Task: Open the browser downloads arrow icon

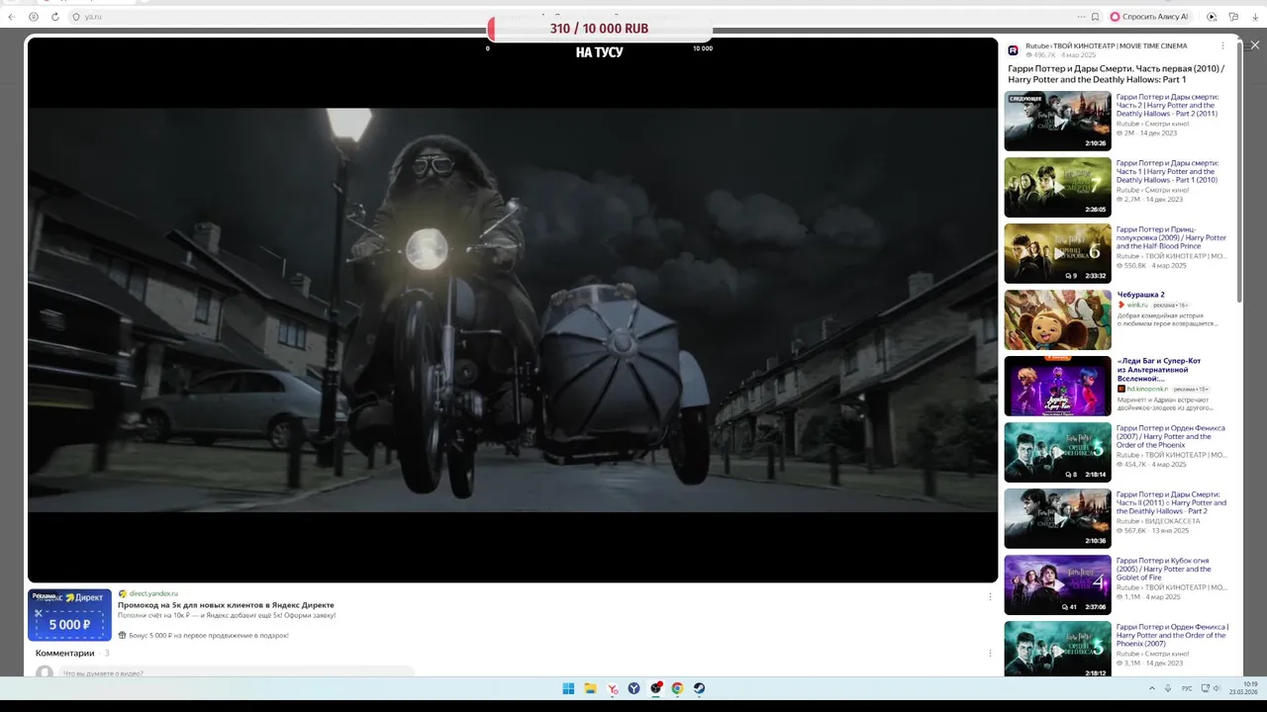Action: tap(1255, 17)
